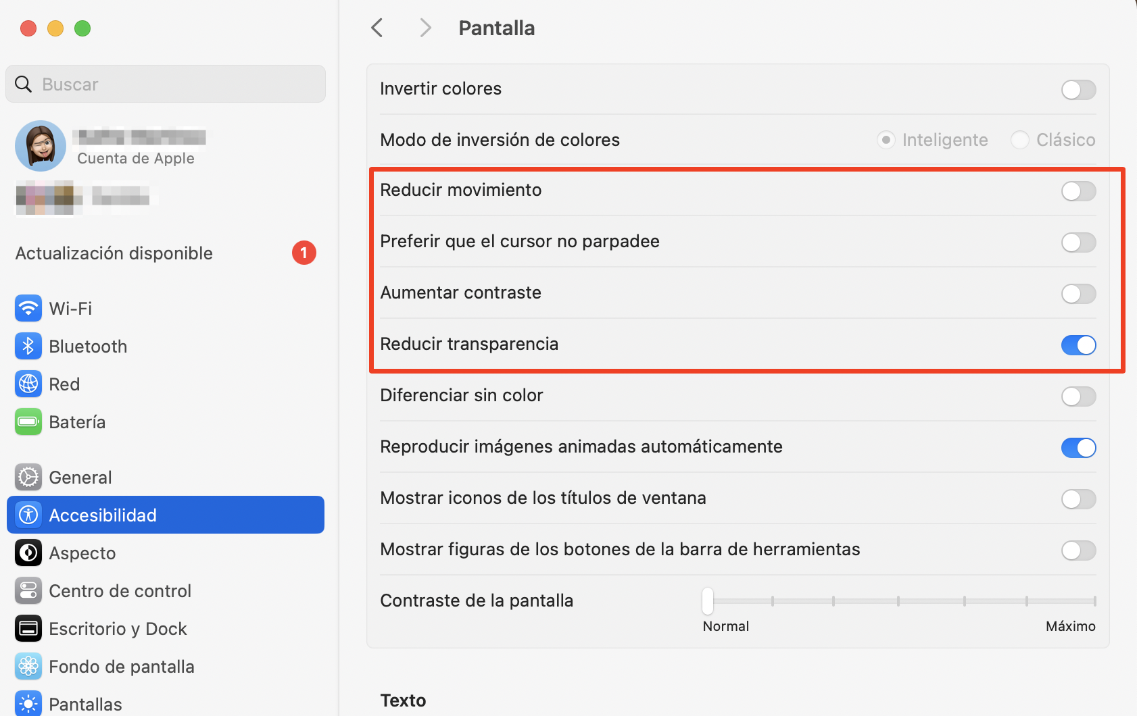Enable Aumentar contraste

(x=1078, y=294)
